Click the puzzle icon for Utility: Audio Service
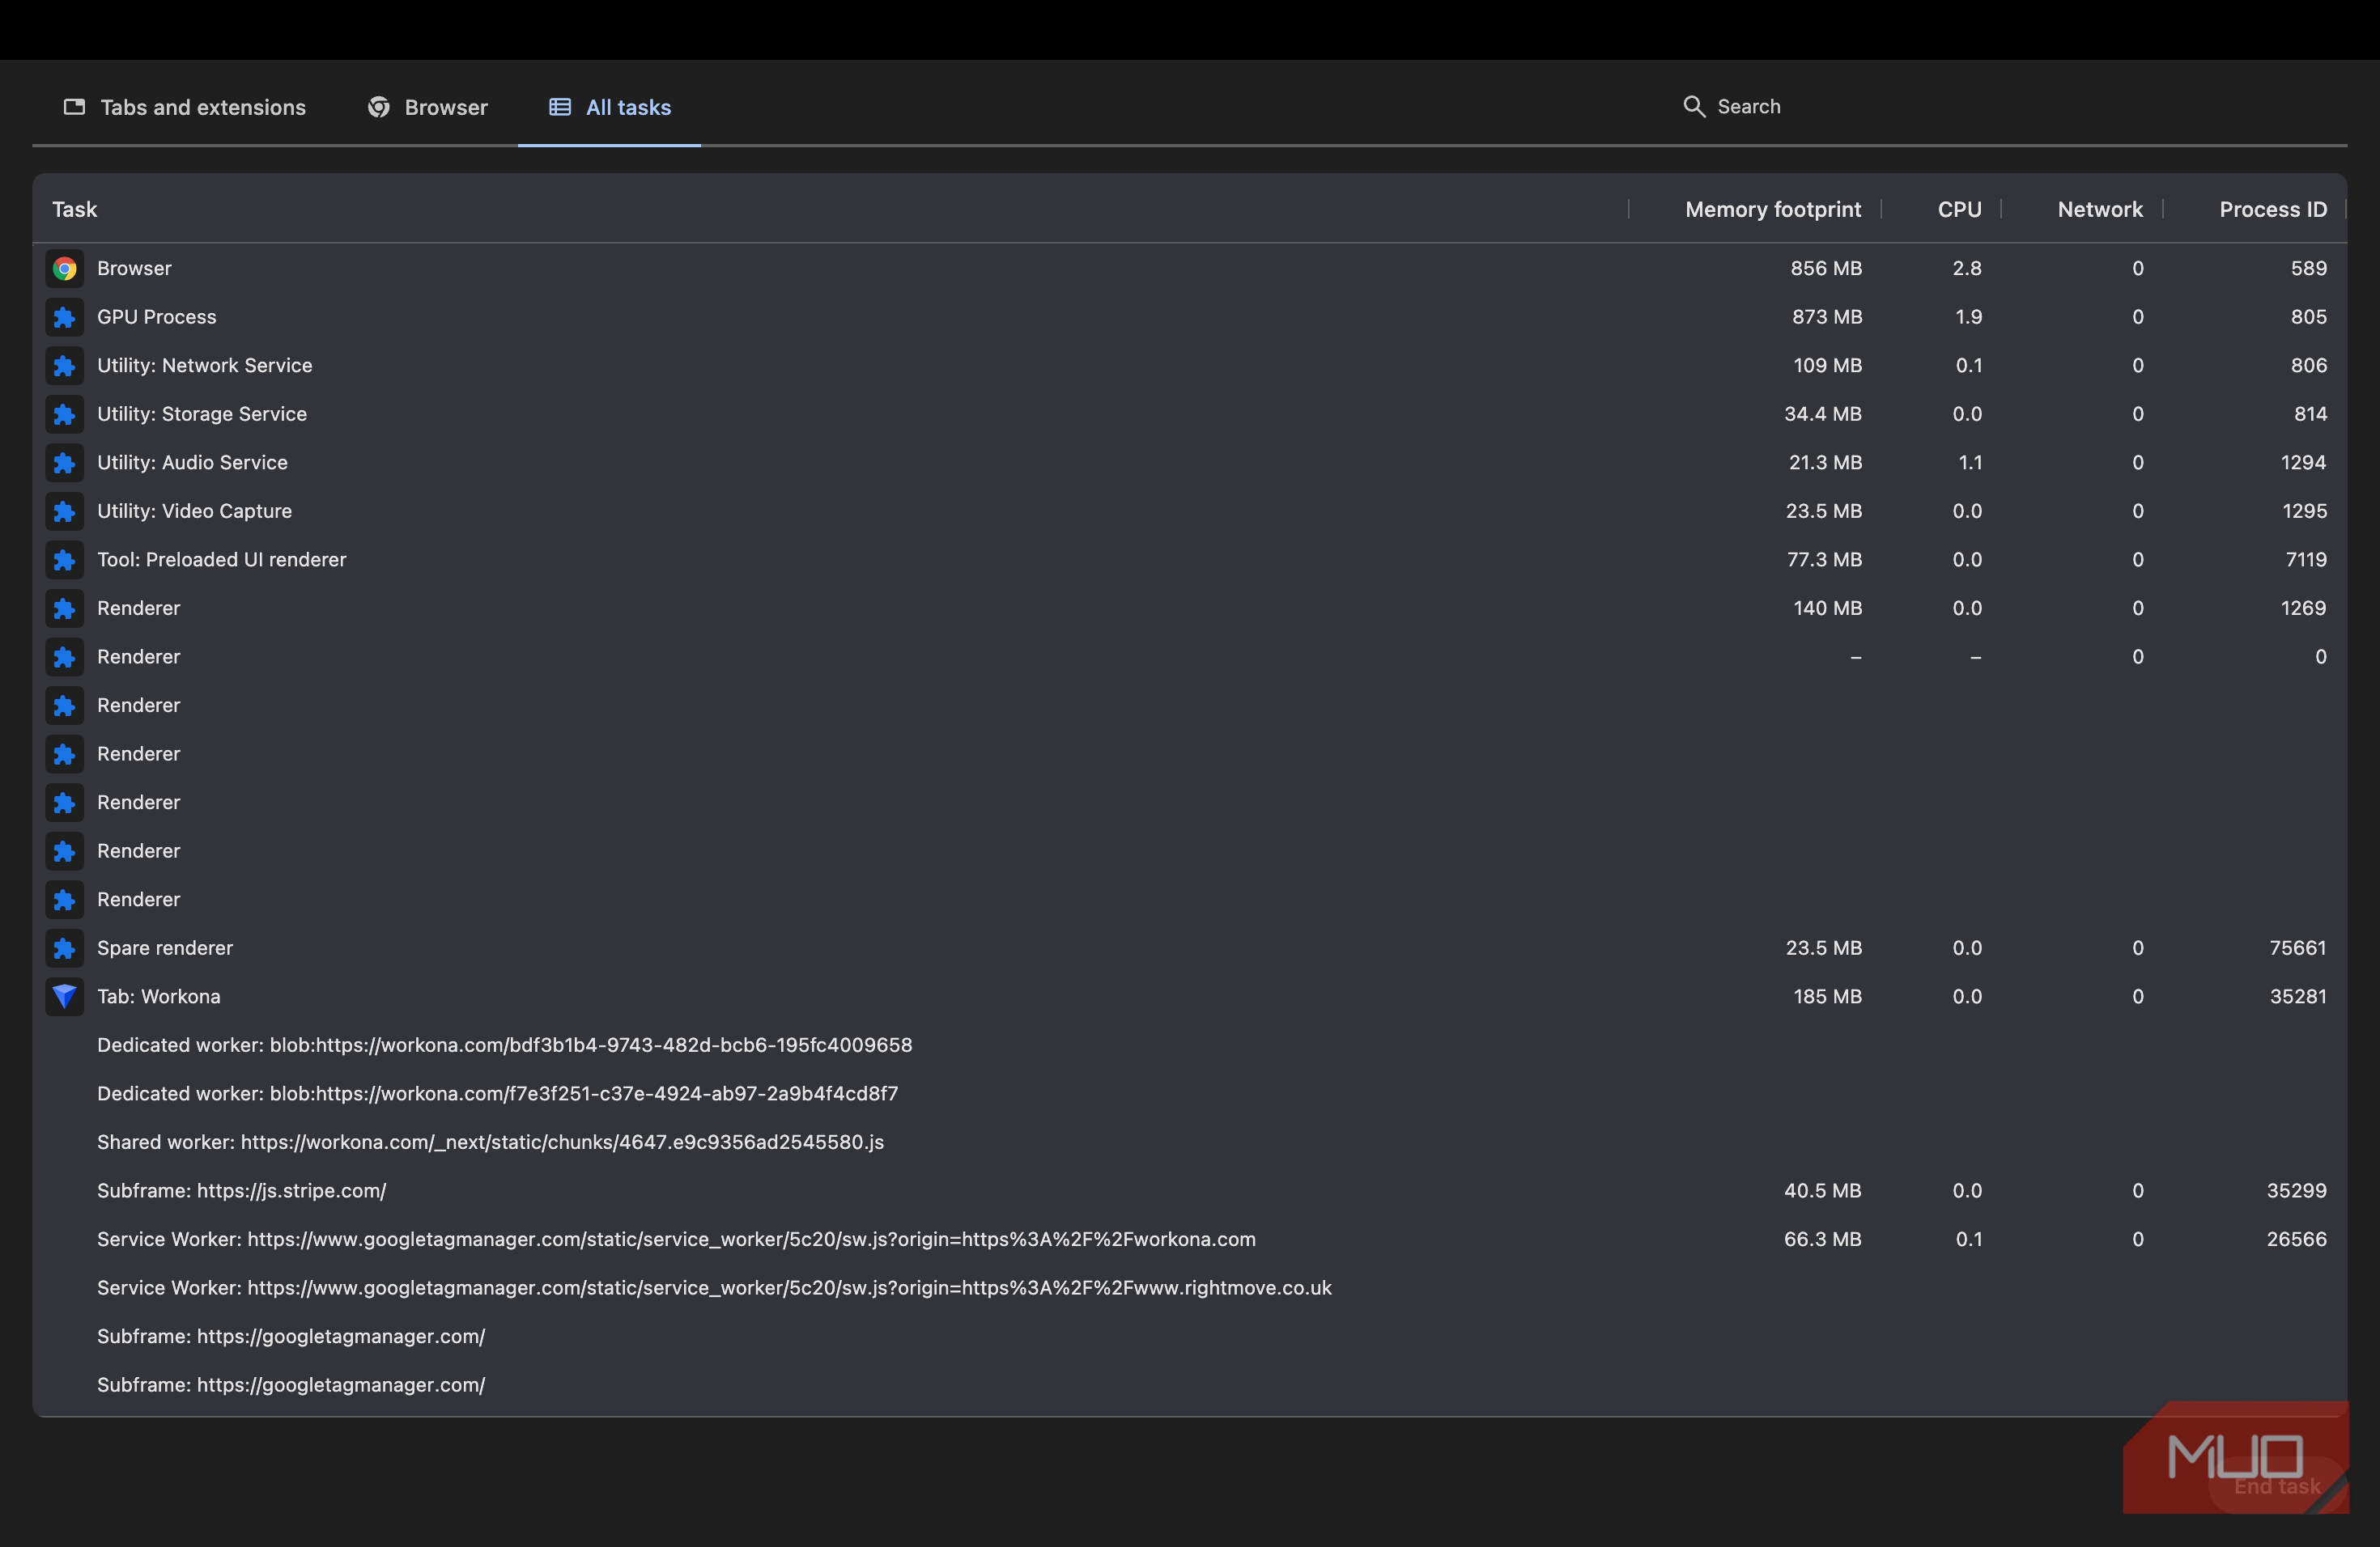 pos(65,463)
